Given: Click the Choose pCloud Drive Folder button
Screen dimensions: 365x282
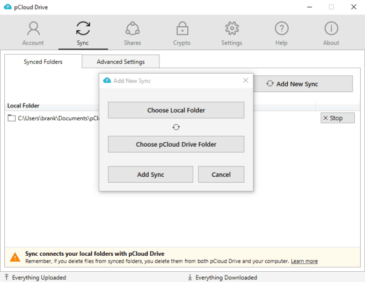Looking at the screenshot, I should (x=176, y=144).
